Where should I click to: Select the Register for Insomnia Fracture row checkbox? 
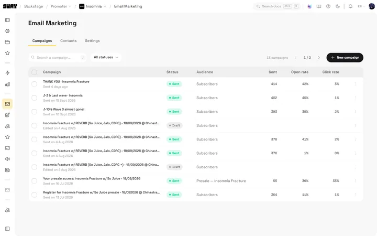tap(34, 195)
